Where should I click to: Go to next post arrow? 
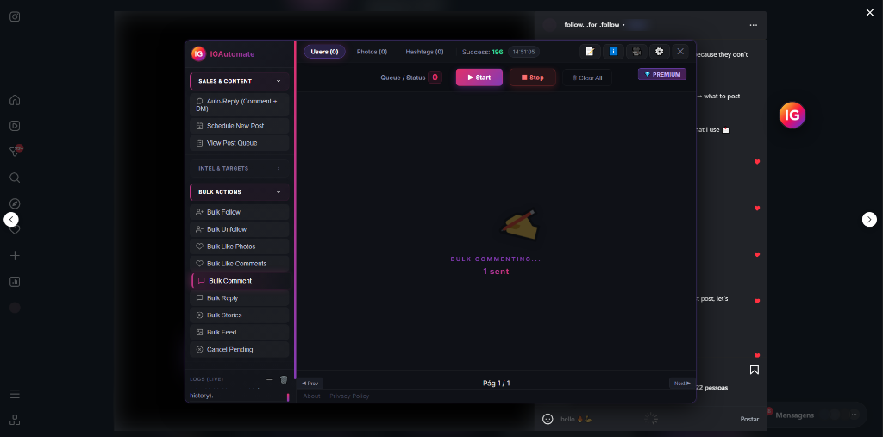point(869,220)
